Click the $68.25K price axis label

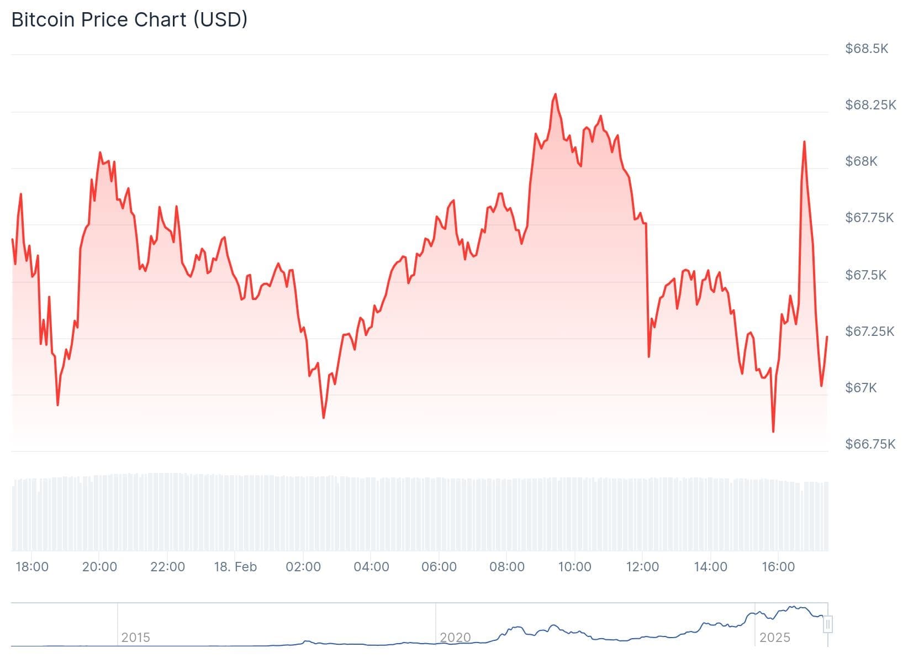point(870,105)
